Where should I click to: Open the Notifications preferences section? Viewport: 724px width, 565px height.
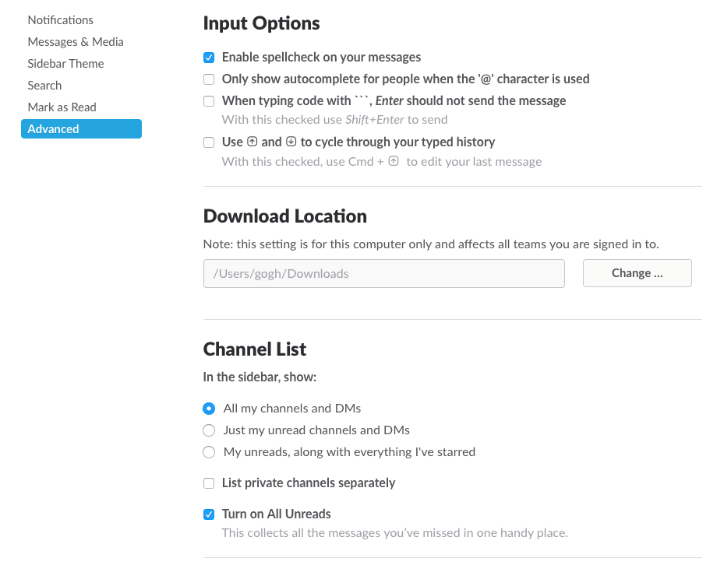tap(61, 19)
